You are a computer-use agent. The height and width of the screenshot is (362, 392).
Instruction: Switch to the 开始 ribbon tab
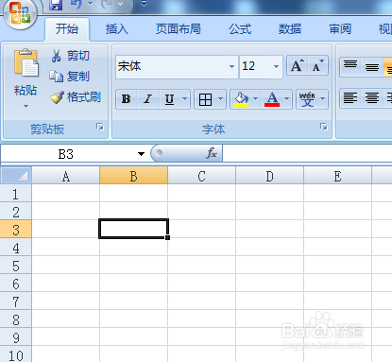[x=67, y=29]
